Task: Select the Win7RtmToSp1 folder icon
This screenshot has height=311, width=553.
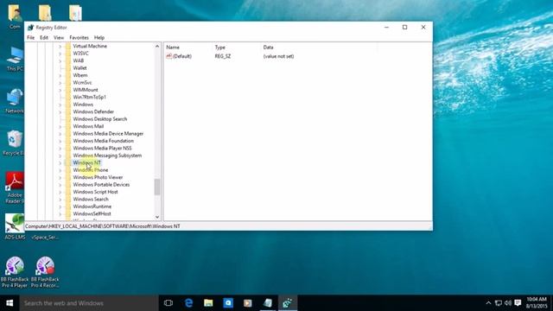Action: coord(68,97)
